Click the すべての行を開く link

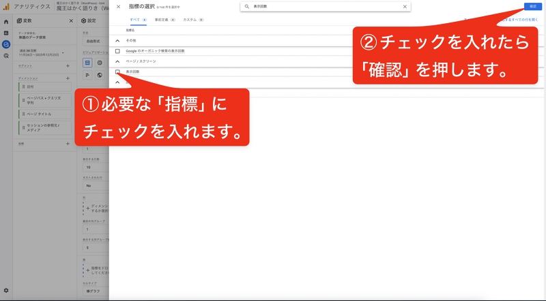point(519,20)
